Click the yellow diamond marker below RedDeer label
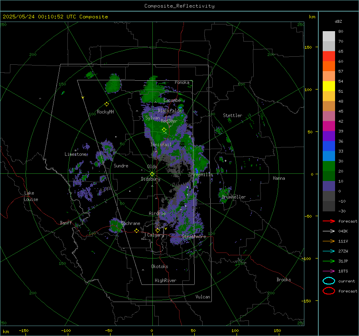 (x=164, y=130)
